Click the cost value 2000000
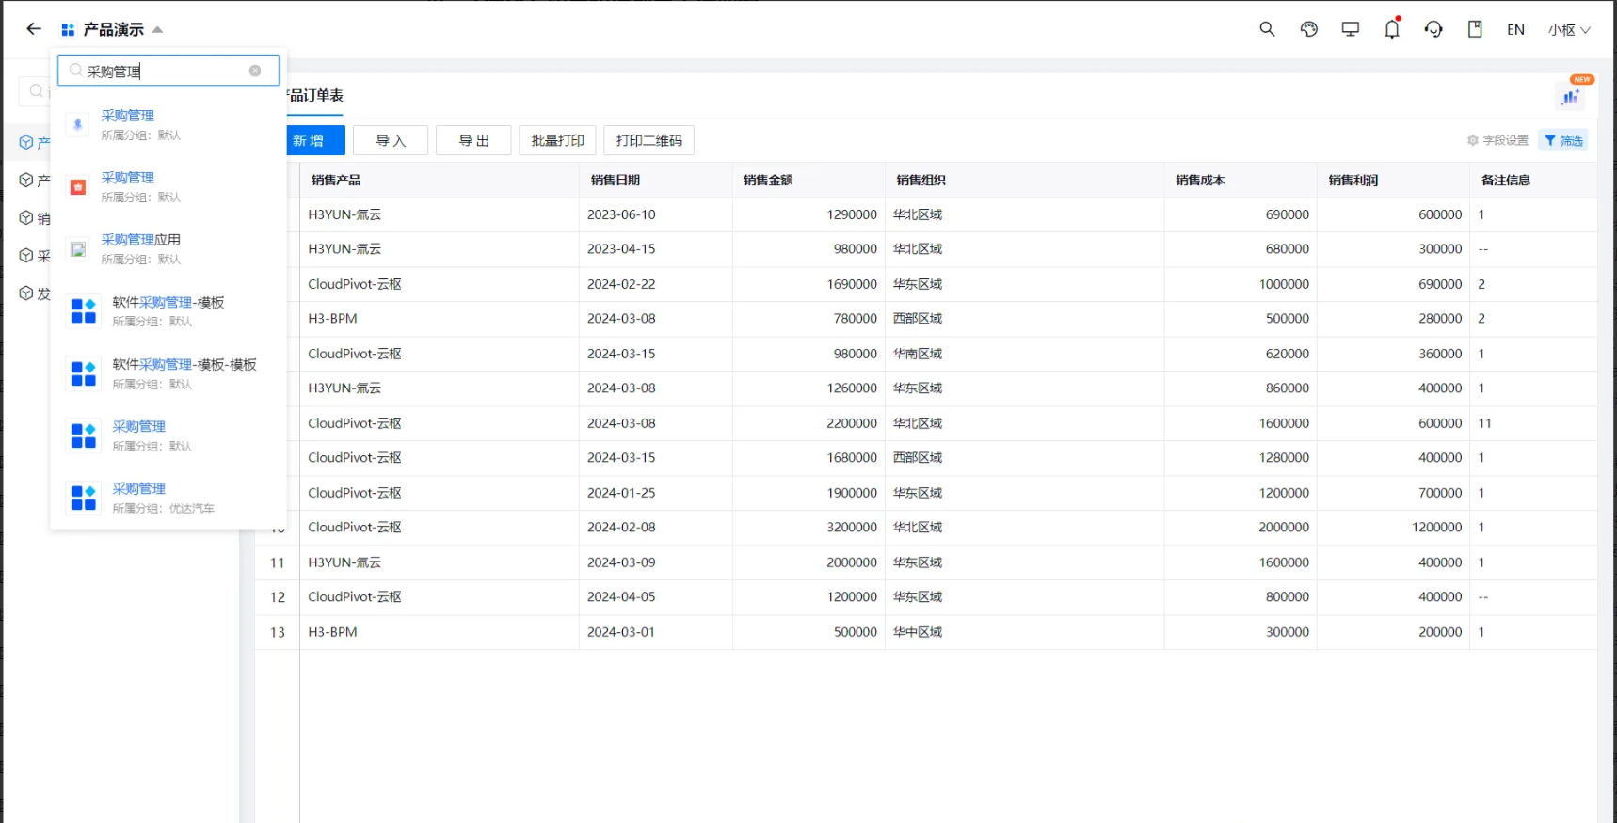The height and width of the screenshot is (823, 1617). (x=1241, y=528)
